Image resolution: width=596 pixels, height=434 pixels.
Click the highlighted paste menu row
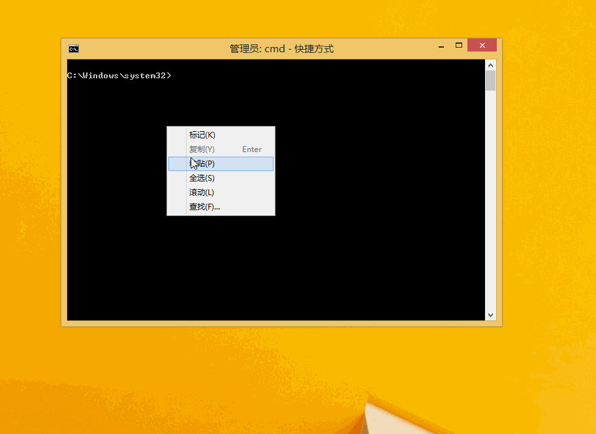(x=221, y=163)
